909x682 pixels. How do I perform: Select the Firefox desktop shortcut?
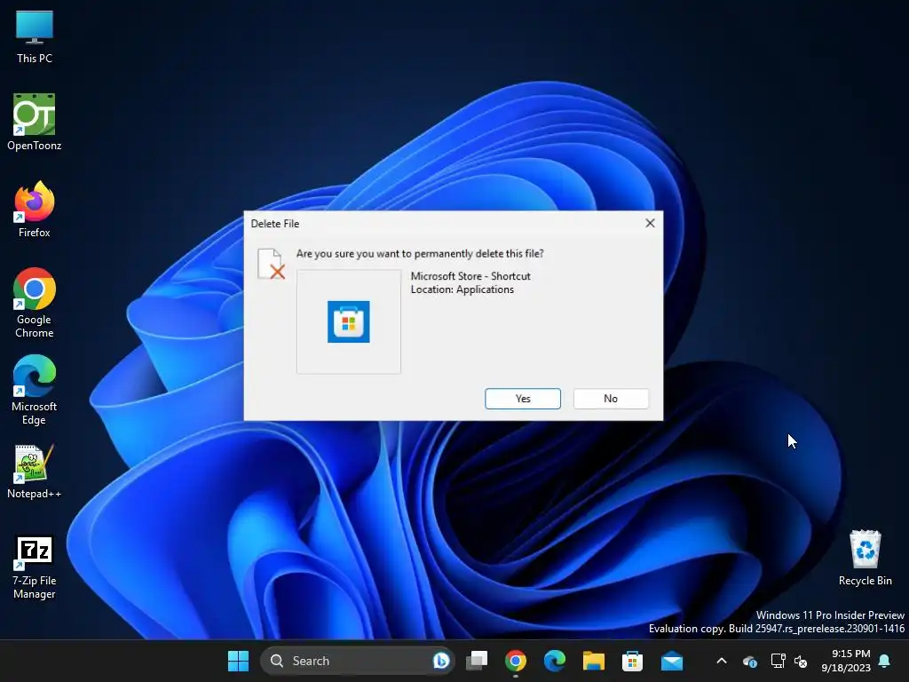click(35, 210)
